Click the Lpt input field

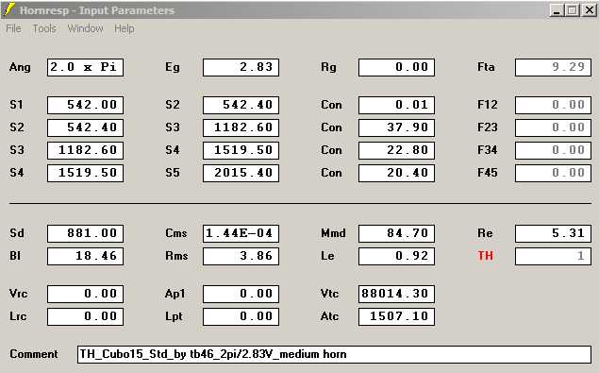[241, 316]
